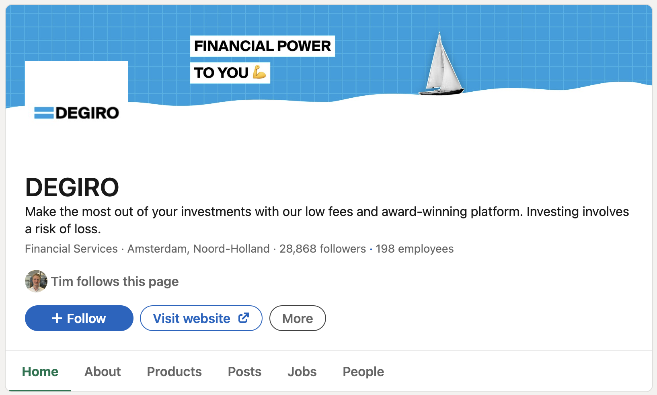Click the 198 employees link

(415, 249)
